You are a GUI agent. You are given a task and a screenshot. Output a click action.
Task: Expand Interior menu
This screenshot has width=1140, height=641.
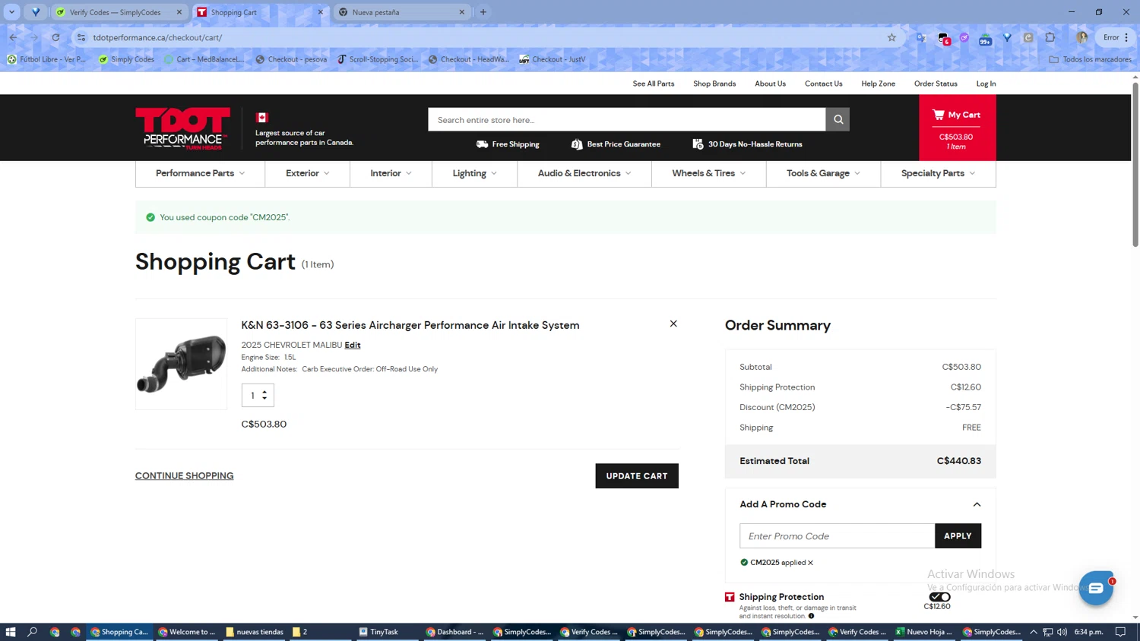[391, 173]
